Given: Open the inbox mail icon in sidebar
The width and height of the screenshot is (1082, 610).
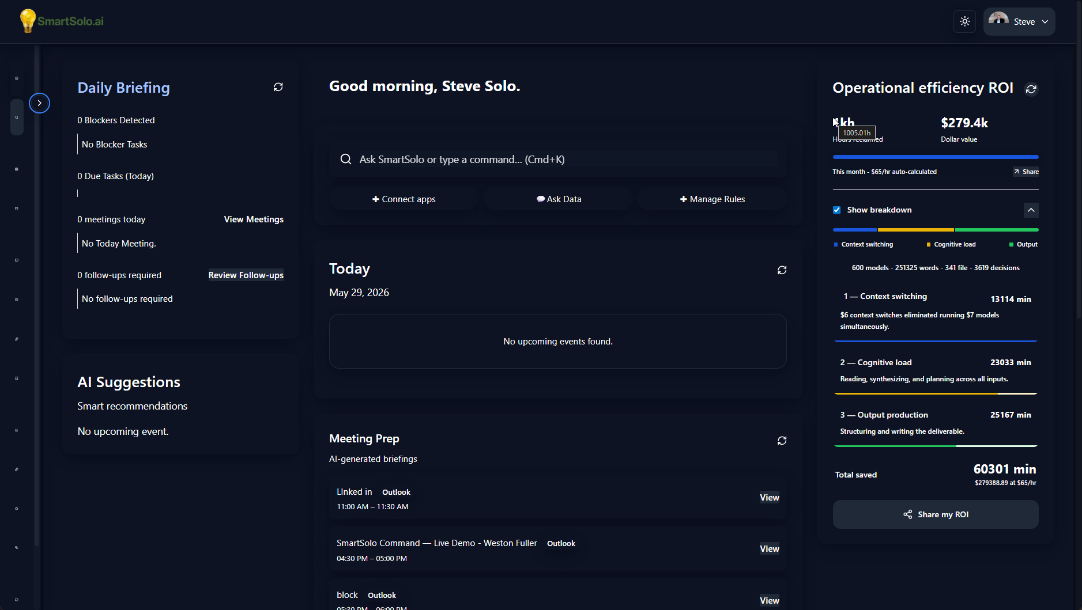Looking at the screenshot, I should coord(17,260).
